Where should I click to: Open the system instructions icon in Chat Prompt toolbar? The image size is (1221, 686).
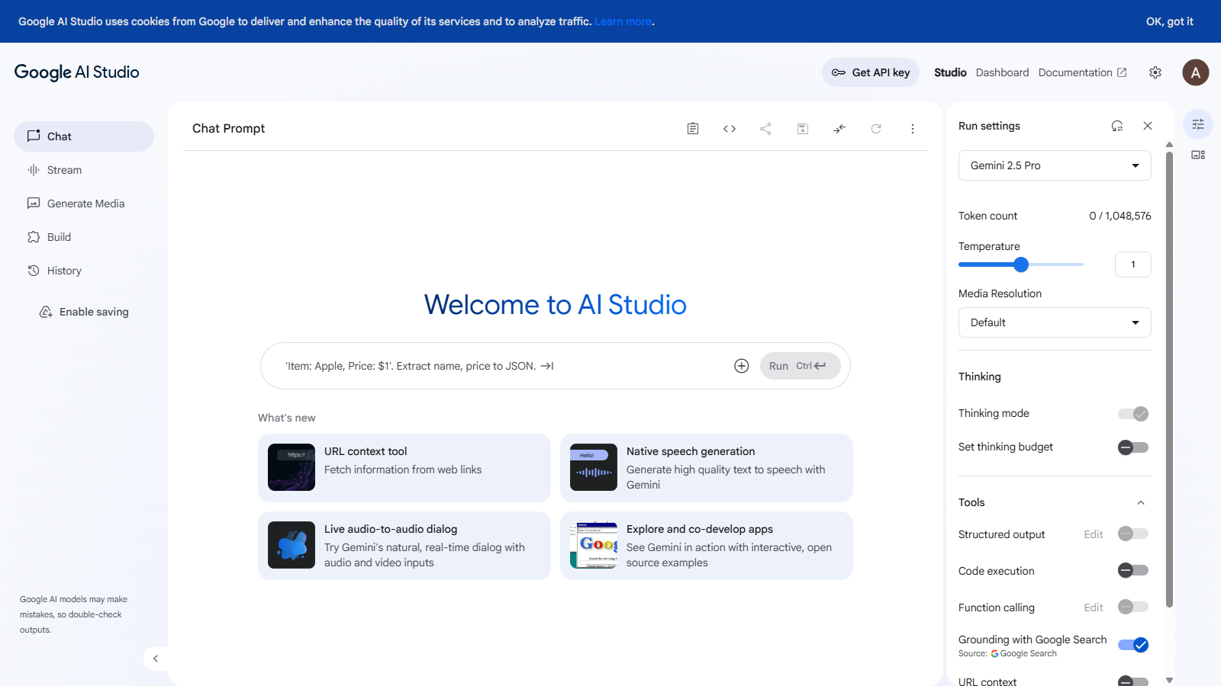pyautogui.click(x=692, y=128)
